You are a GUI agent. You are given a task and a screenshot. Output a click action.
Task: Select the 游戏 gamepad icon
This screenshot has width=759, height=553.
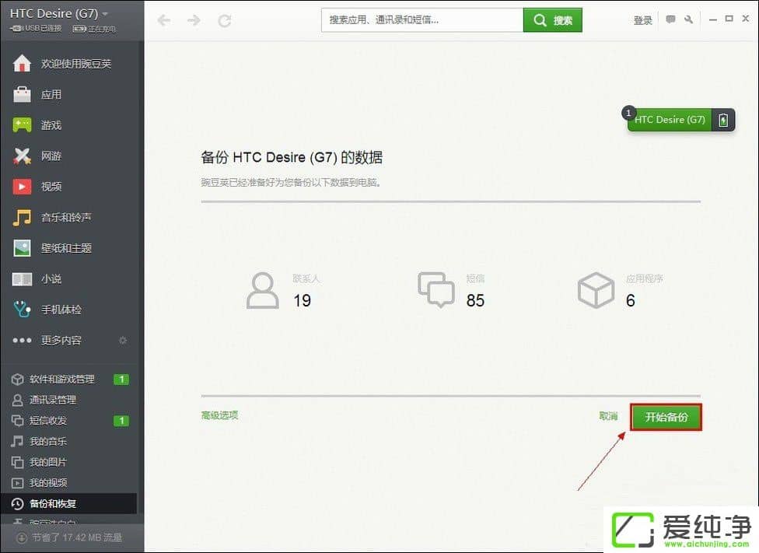(22, 125)
